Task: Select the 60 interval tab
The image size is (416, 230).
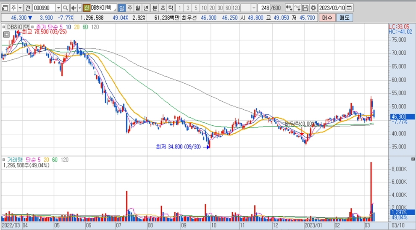Action: tap(228, 8)
